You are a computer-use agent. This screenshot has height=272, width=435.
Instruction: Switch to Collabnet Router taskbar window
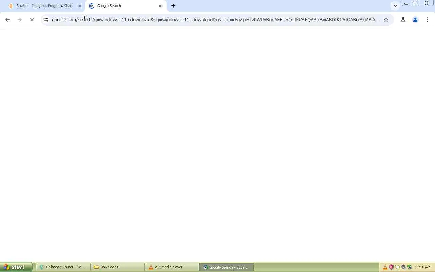(x=63, y=267)
